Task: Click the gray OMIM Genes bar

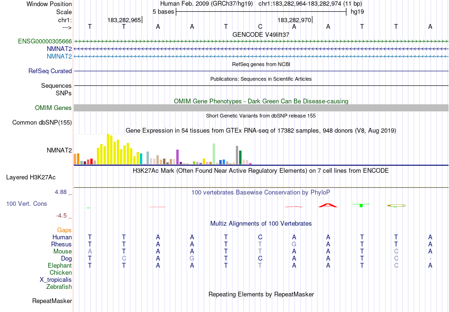Action: coord(261,108)
